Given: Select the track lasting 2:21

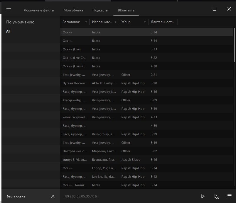Looking at the screenshot, I should pyautogui.click(x=146, y=75).
